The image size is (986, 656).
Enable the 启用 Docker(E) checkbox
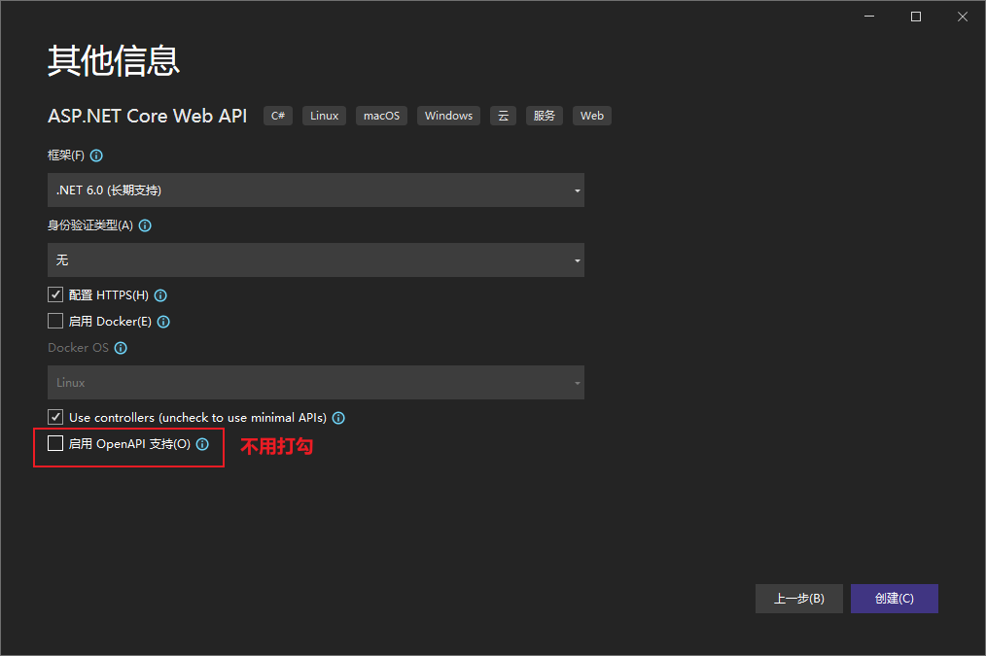click(55, 321)
